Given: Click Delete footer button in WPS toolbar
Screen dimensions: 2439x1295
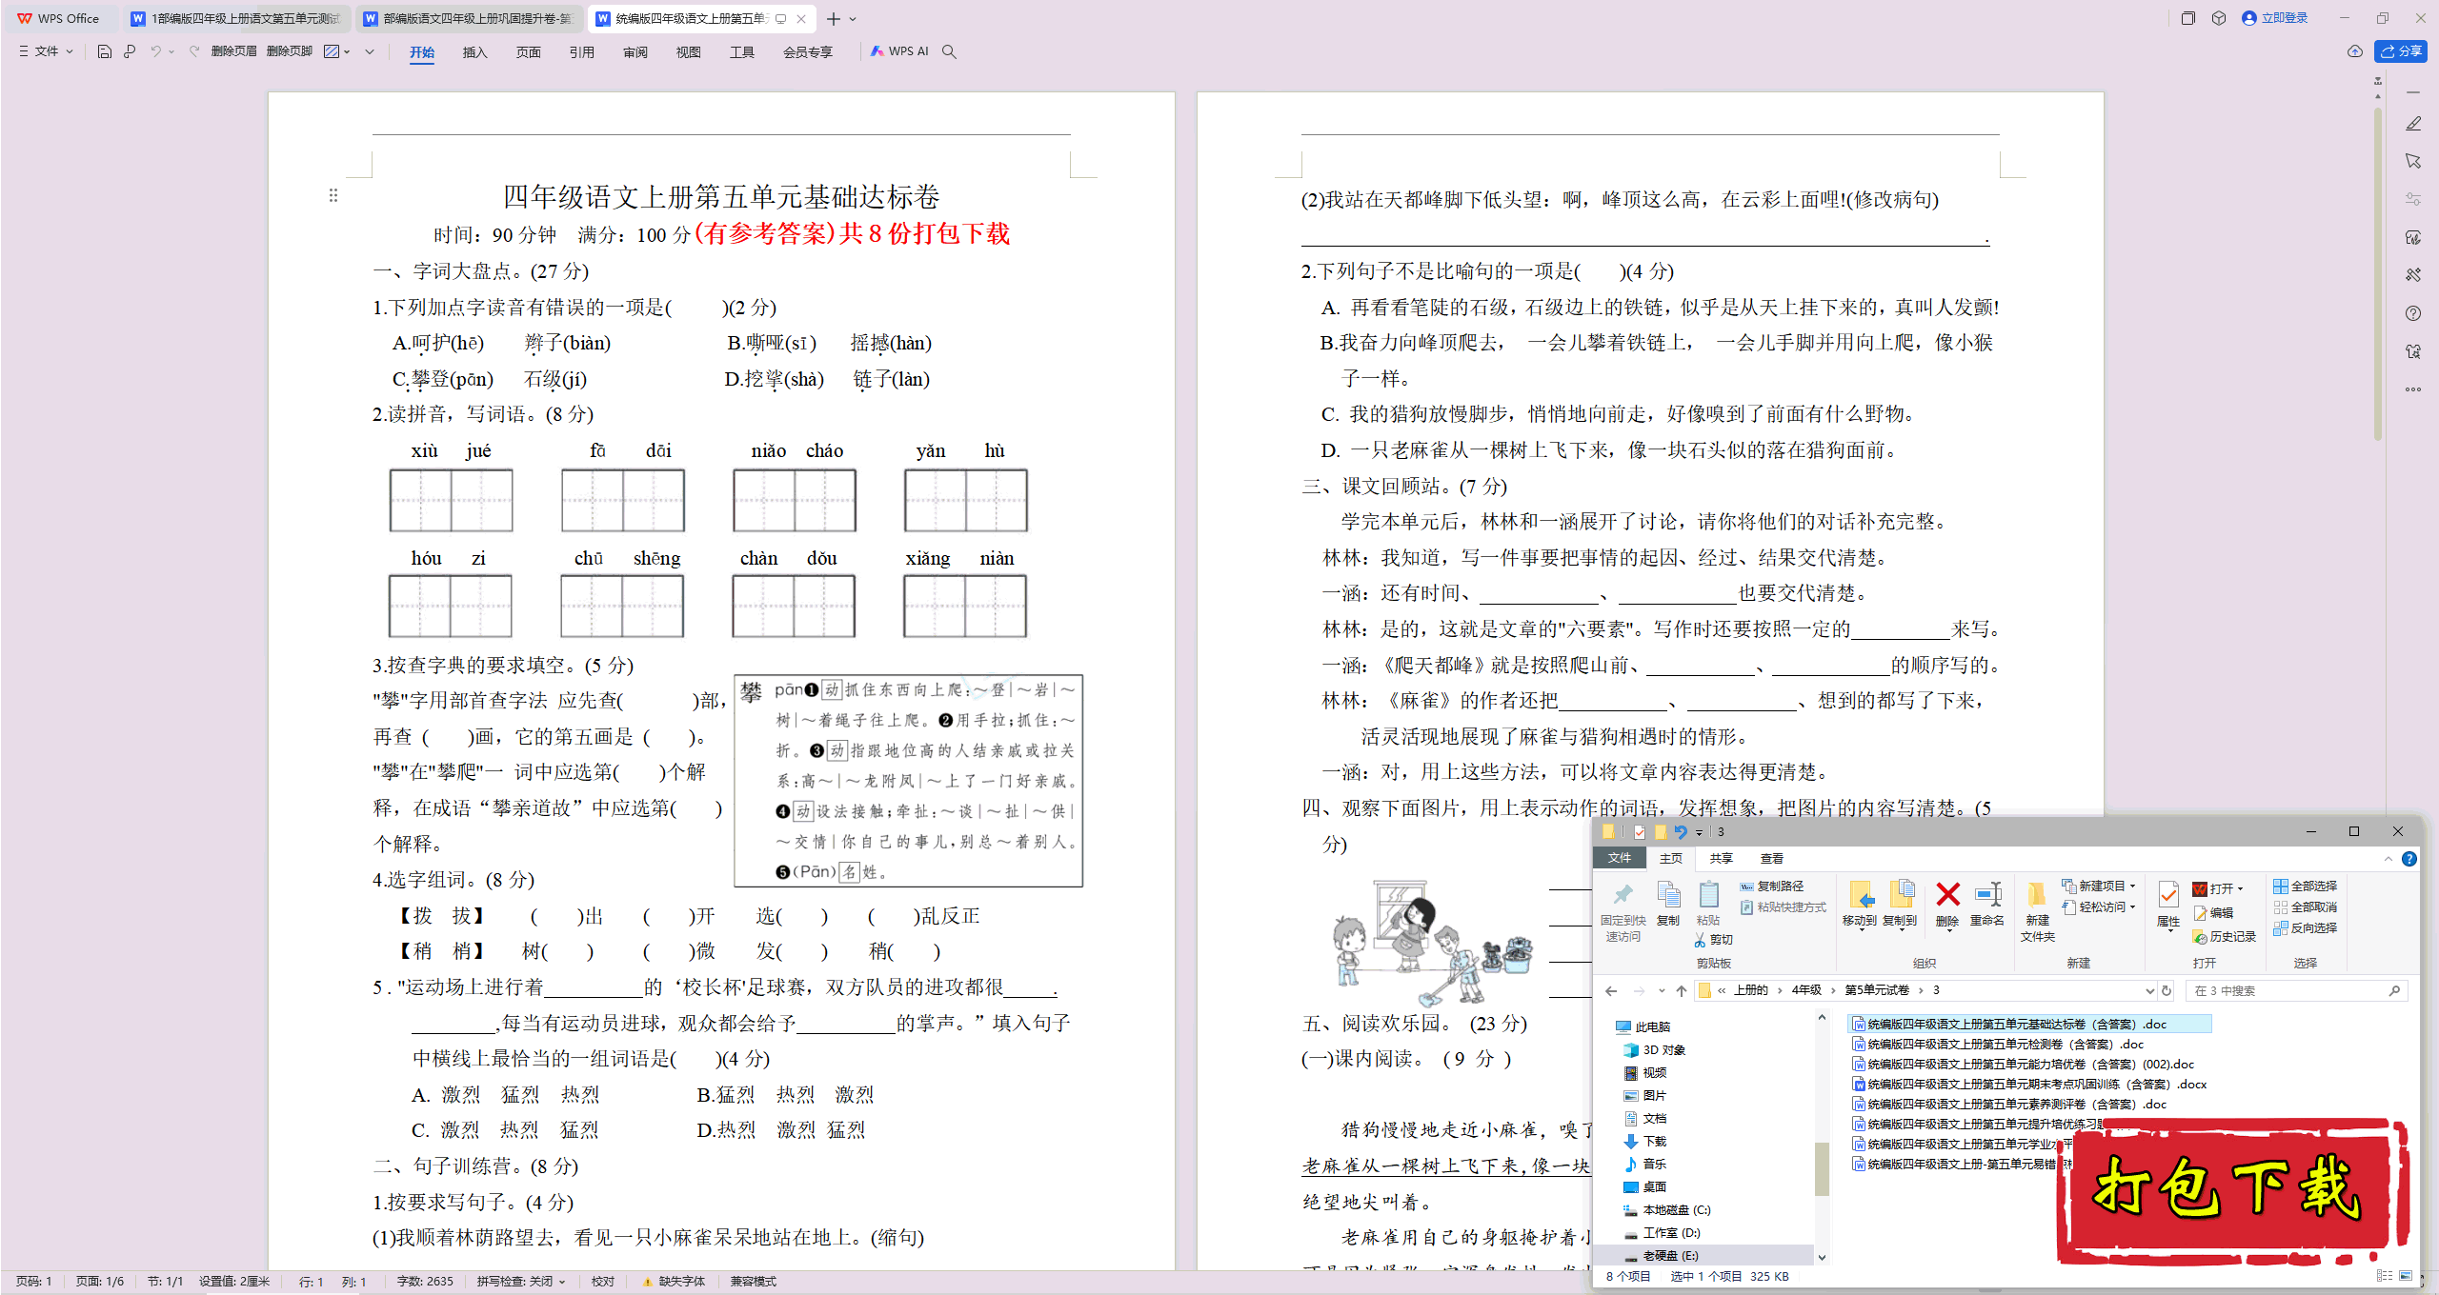Looking at the screenshot, I should pyautogui.click(x=290, y=51).
